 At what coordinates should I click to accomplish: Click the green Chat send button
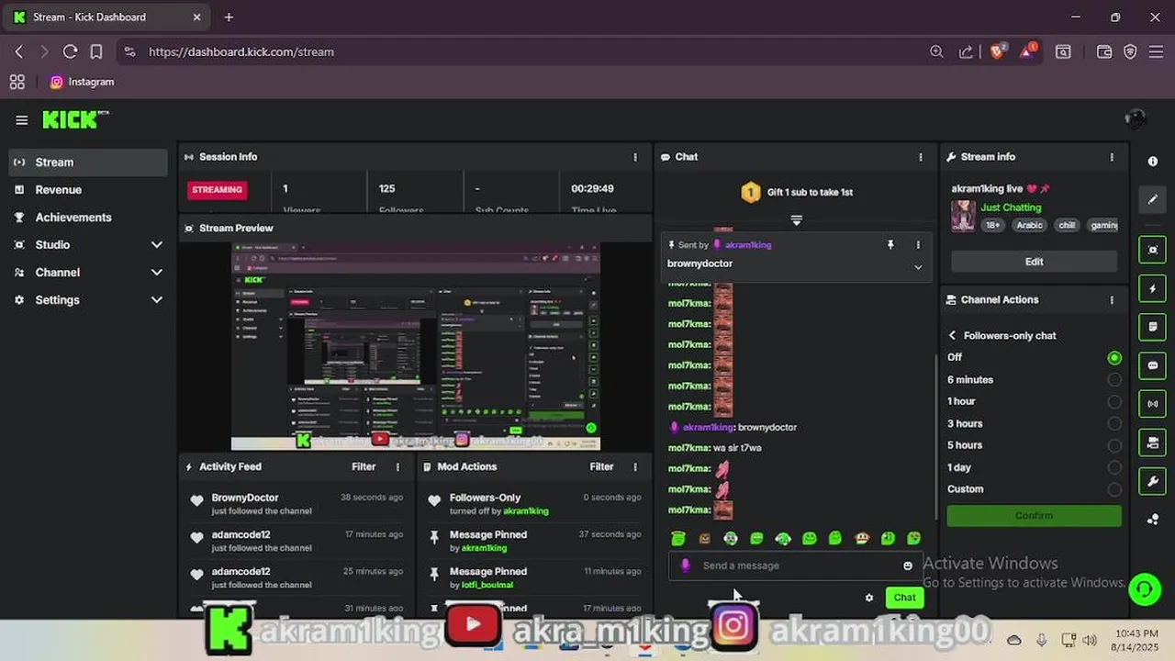[904, 598]
